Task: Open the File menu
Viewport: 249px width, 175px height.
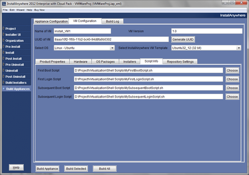Action: 5,10
